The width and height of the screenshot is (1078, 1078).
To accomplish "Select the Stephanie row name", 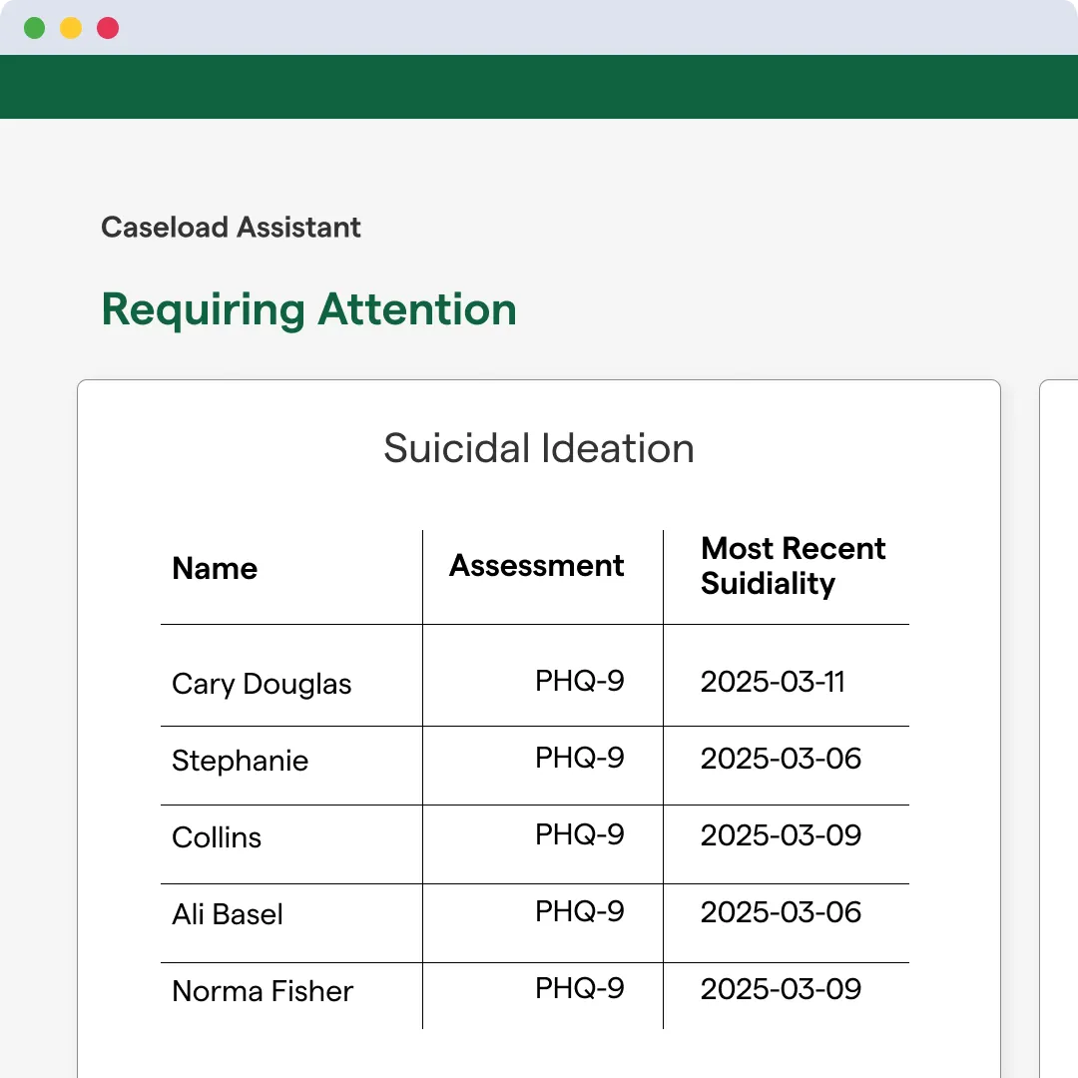I will pos(240,761).
